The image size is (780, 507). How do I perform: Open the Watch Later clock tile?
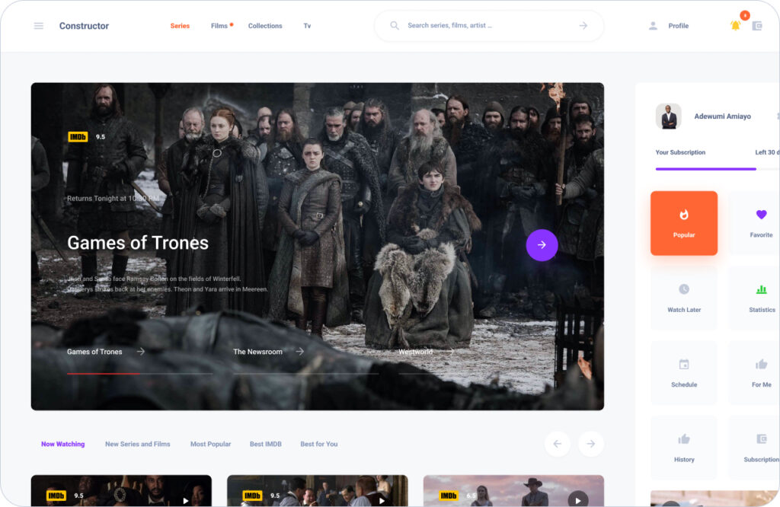click(684, 298)
